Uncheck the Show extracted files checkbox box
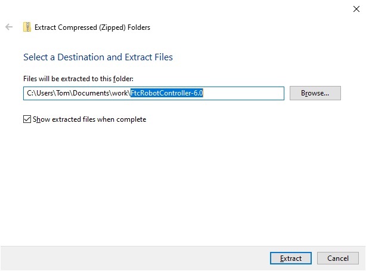366x271 pixels. tap(27, 119)
